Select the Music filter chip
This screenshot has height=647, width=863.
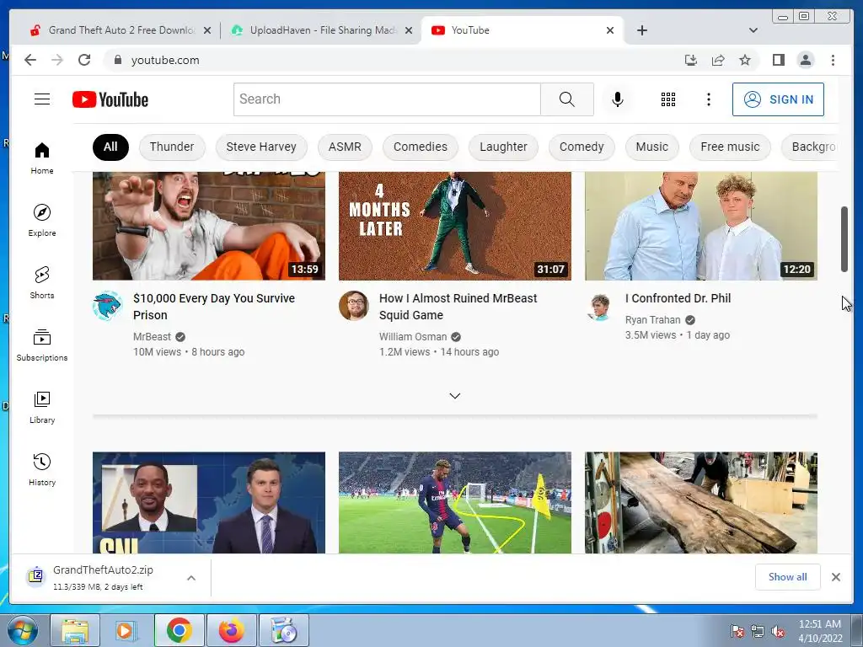click(651, 147)
